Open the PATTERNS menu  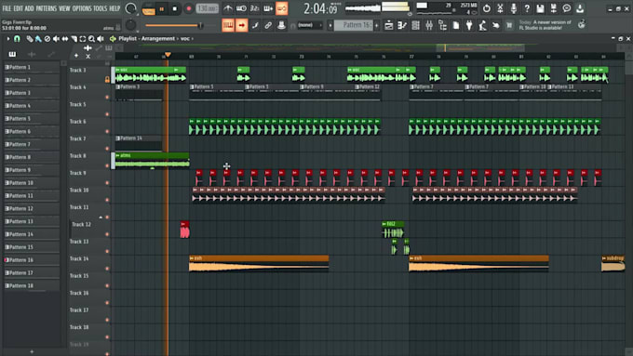[x=46, y=8]
